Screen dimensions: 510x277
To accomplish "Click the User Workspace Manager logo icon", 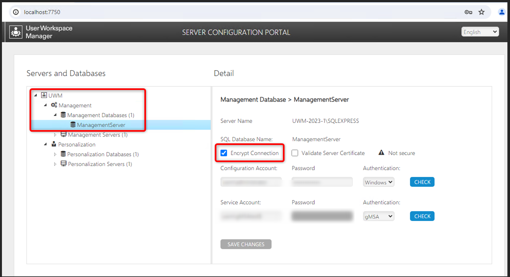I will click(16, 32).
